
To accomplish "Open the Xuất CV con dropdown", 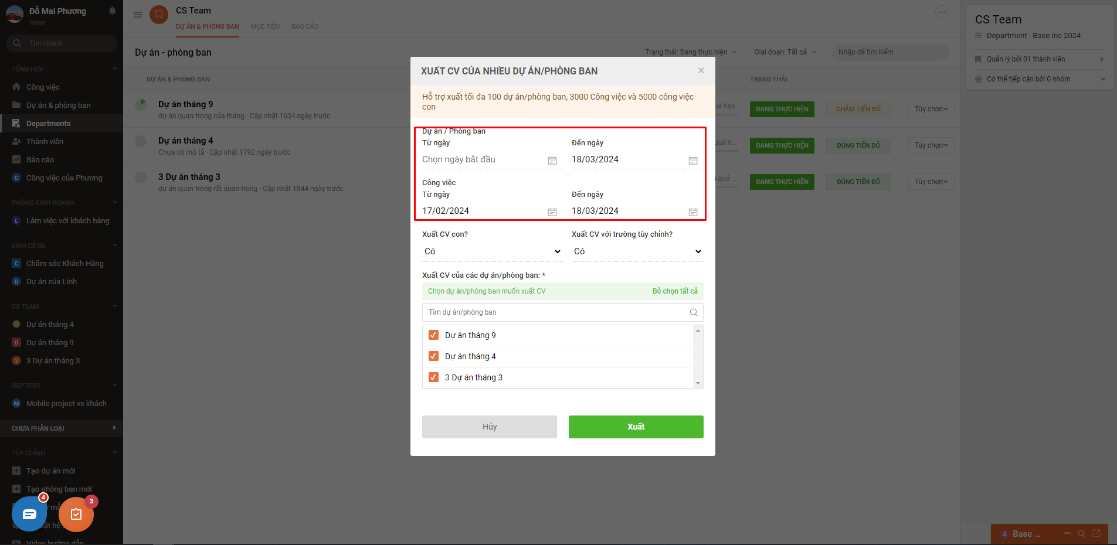I will [492, 251].
